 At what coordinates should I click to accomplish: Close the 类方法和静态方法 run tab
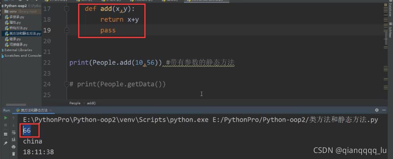pos(50,110)
